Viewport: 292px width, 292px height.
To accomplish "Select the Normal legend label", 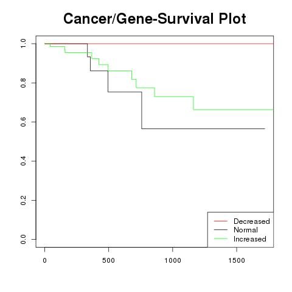I will click(246, 230).
